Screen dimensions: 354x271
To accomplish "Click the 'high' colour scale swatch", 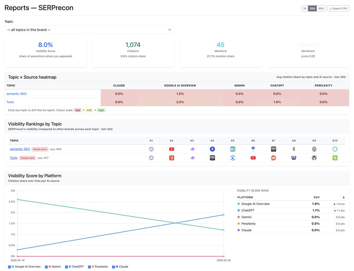I will coord(101,110).
